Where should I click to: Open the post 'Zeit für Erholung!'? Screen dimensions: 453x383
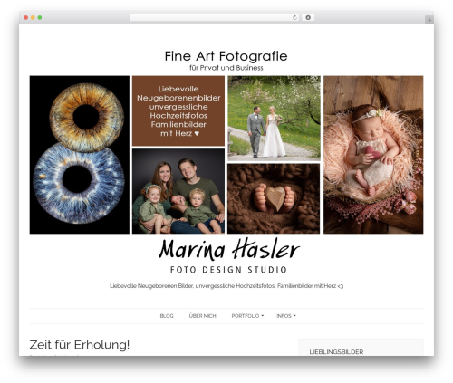80,345
